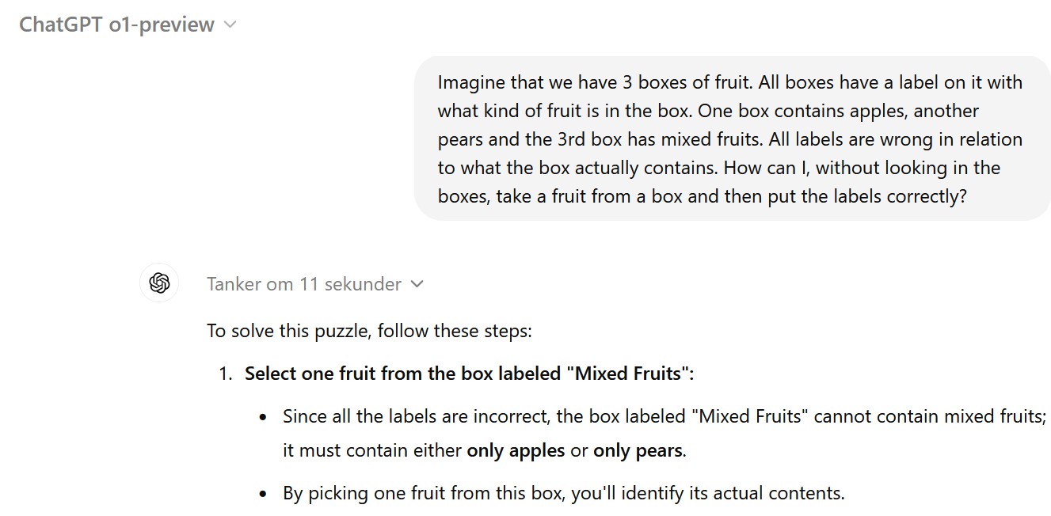This screenshot has height=516, width=1051.
Task: Click the chevron after "11 sekunder"
Action: pyautogui.click(x=417, y=284)
